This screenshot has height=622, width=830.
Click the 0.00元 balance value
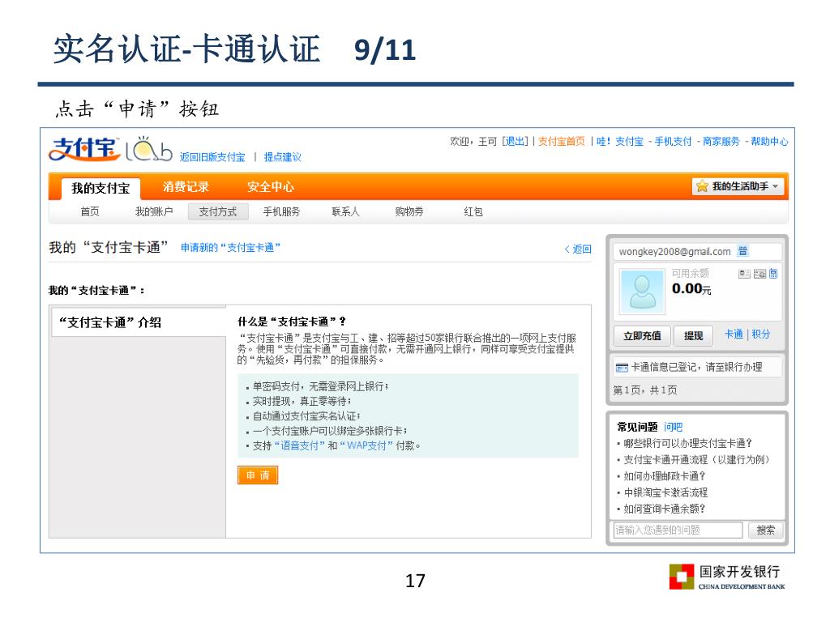pos(691,289)
